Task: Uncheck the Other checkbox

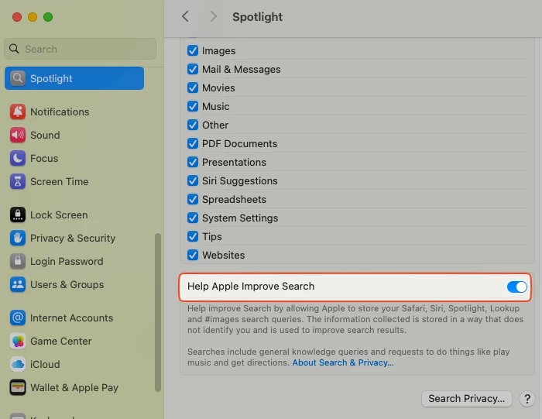Action: (193, 125)
